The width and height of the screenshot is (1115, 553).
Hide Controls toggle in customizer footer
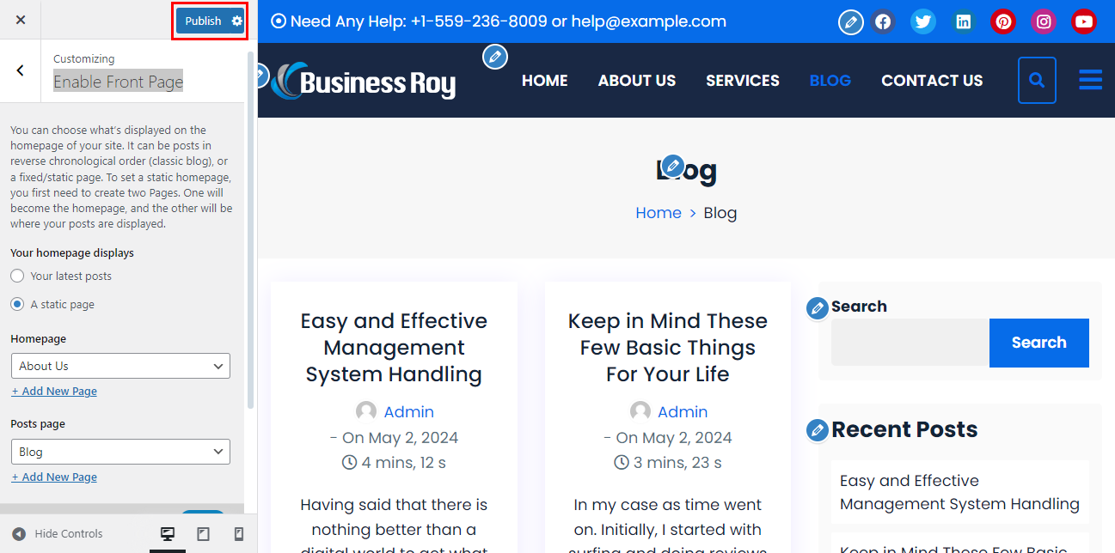(x=58, y=534)
